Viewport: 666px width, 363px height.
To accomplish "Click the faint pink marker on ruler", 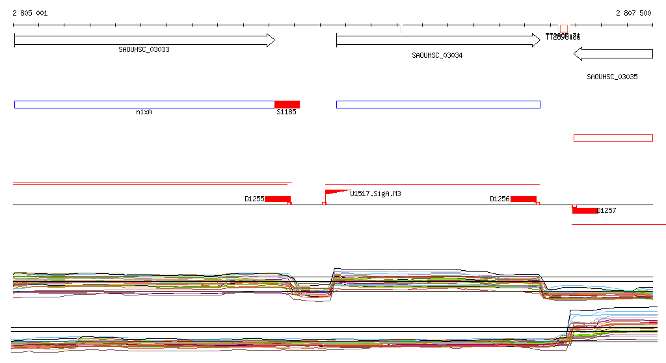I will click(x=401, y=29).
